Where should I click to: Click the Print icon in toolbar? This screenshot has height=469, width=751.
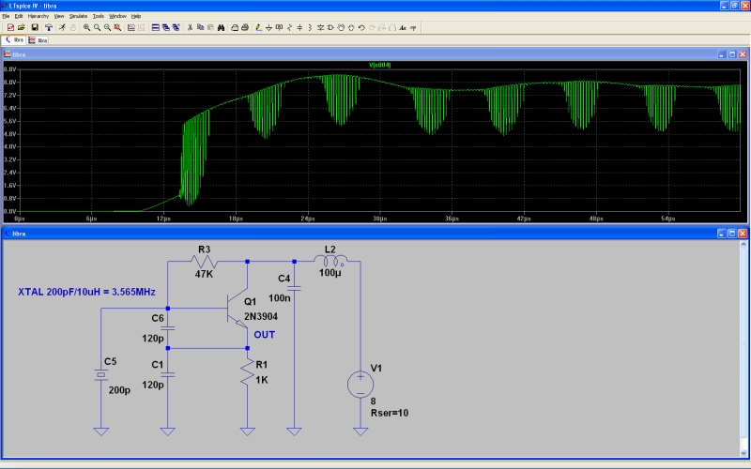[x=244, y=27]
